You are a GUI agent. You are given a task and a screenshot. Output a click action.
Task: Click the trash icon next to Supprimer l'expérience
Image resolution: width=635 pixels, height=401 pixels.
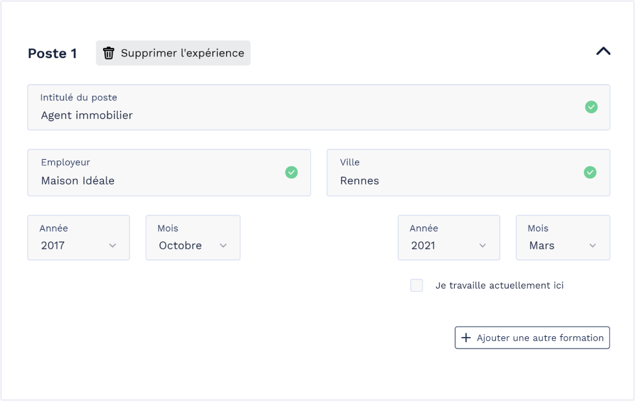pos(108,53)
